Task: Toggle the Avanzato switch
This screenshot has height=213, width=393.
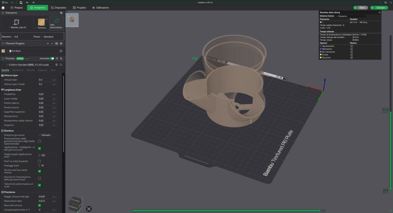Action: (x=52, y=58)
